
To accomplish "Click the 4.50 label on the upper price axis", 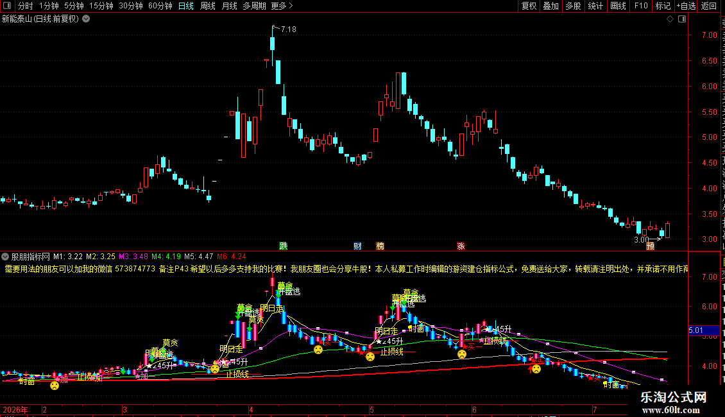I will pos(709,163).
